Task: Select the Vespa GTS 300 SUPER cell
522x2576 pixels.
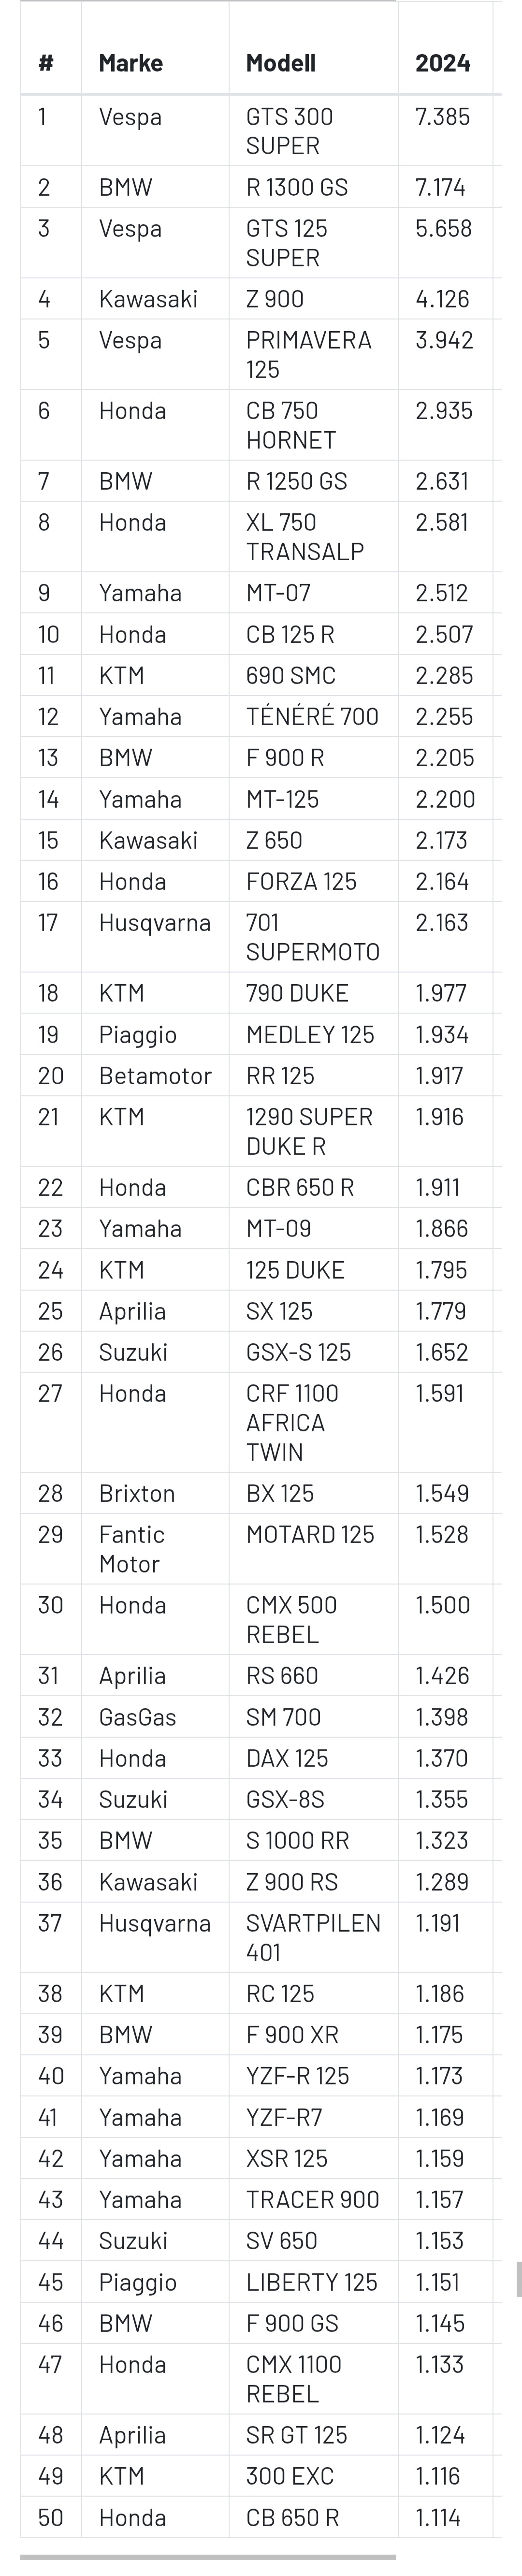Action: [313, 131]
